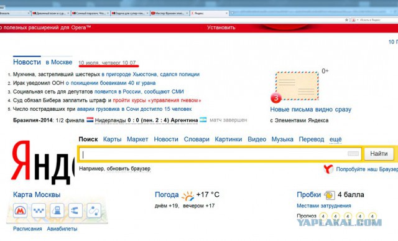
Task: Open Карта Москвы link
Action: pyautogui.click(x=37, y=195)
